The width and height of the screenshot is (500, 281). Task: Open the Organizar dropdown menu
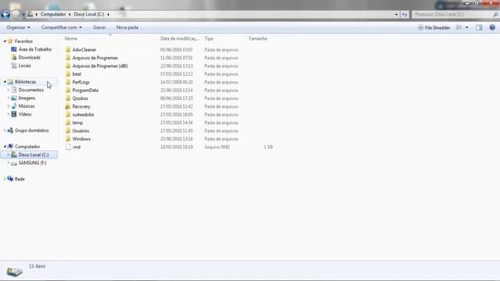coord(18,27)
